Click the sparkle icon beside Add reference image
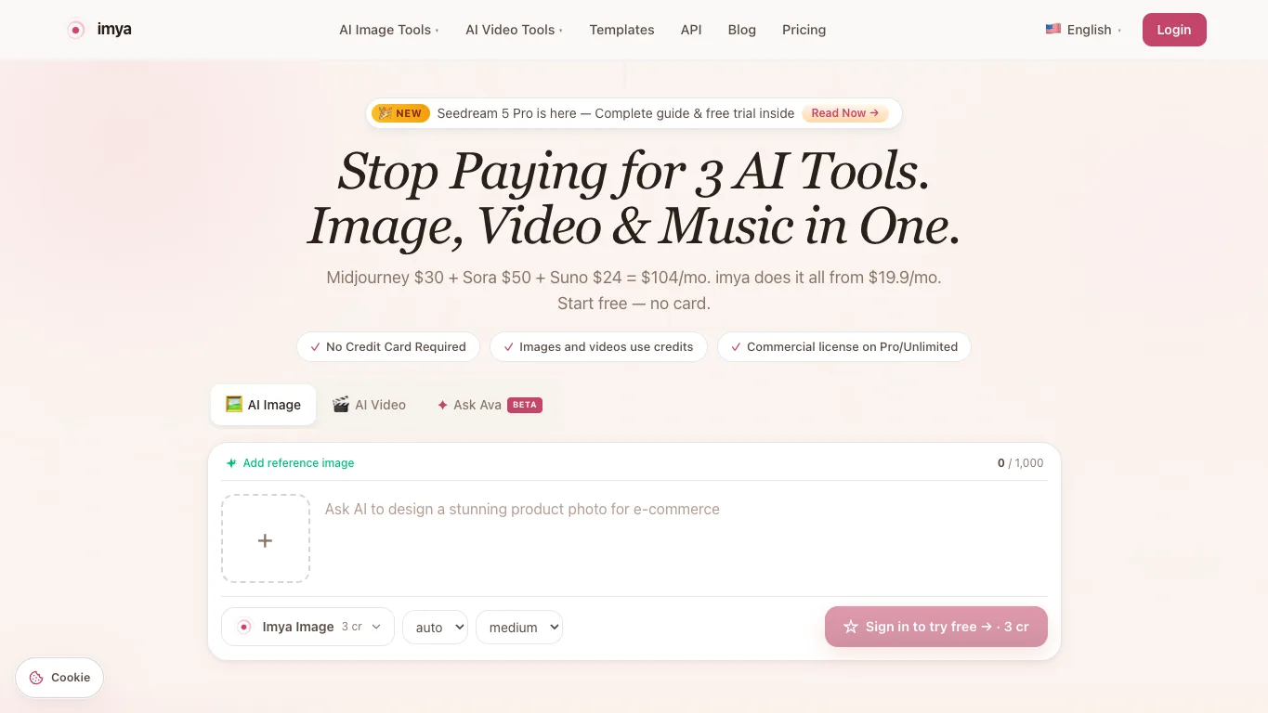The image size is (1268, 713). [x=231, y=462]
